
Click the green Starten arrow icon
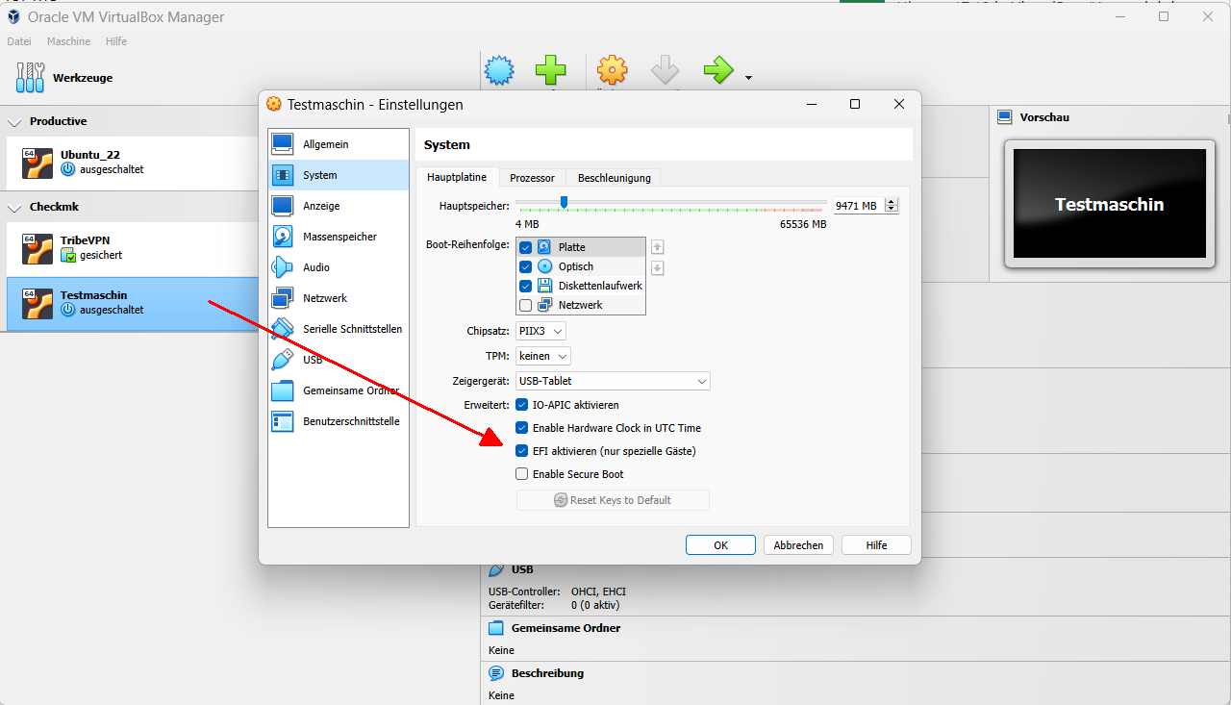tap(717, 70)
